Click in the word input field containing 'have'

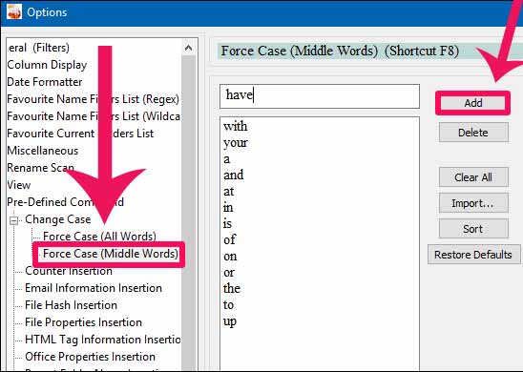[320, 96]
